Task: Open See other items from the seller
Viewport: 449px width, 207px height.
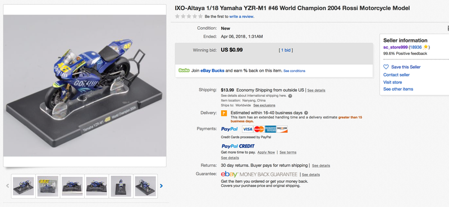Action: click(398, 89)
